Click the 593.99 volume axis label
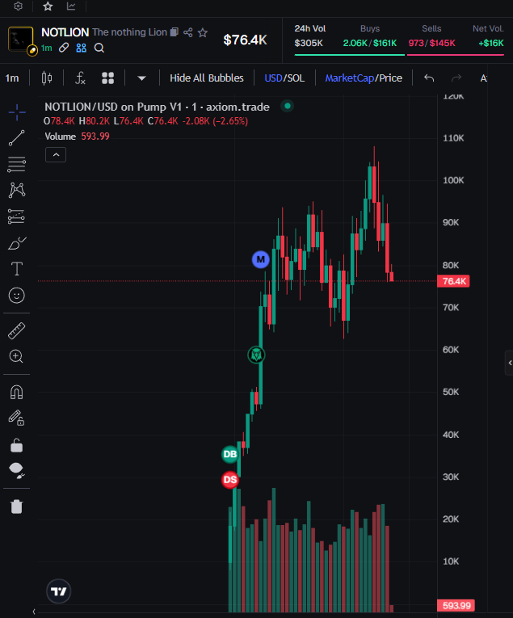 coord(456,605)
